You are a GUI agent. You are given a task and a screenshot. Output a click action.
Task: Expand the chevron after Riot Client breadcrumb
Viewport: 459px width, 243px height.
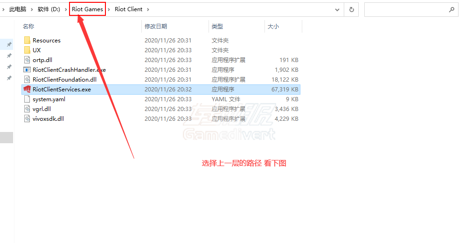click(148, 9)
